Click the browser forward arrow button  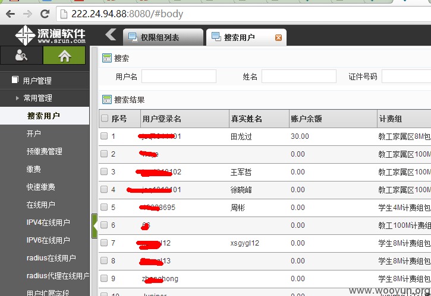27,13
